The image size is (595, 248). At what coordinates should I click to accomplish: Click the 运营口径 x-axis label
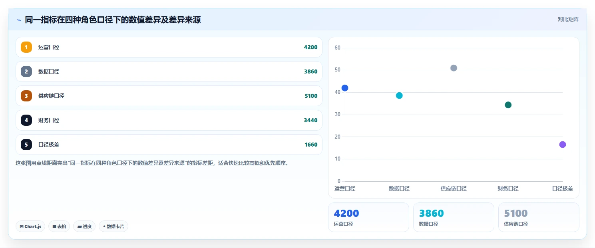pyautogui.click(x=345, y=188)
